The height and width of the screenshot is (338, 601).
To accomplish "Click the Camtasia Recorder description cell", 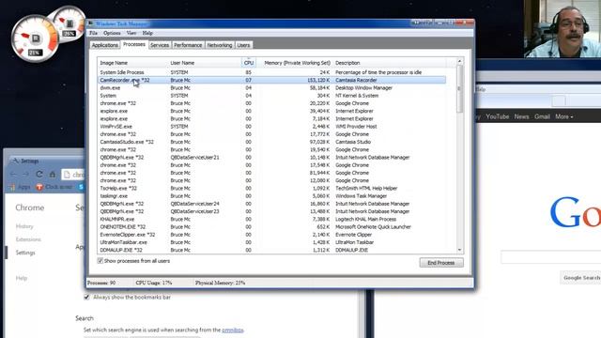I will pyautogui.click(x=356, y=80).
